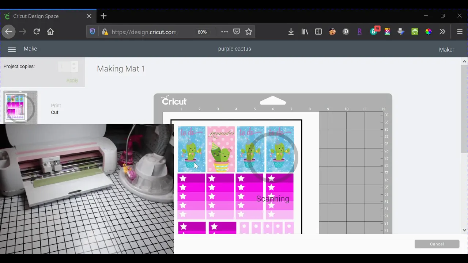Open the Pinterest extension
The width and height of the screenshot is (468, 263).
pyautogui.click(x=346, y=32)
